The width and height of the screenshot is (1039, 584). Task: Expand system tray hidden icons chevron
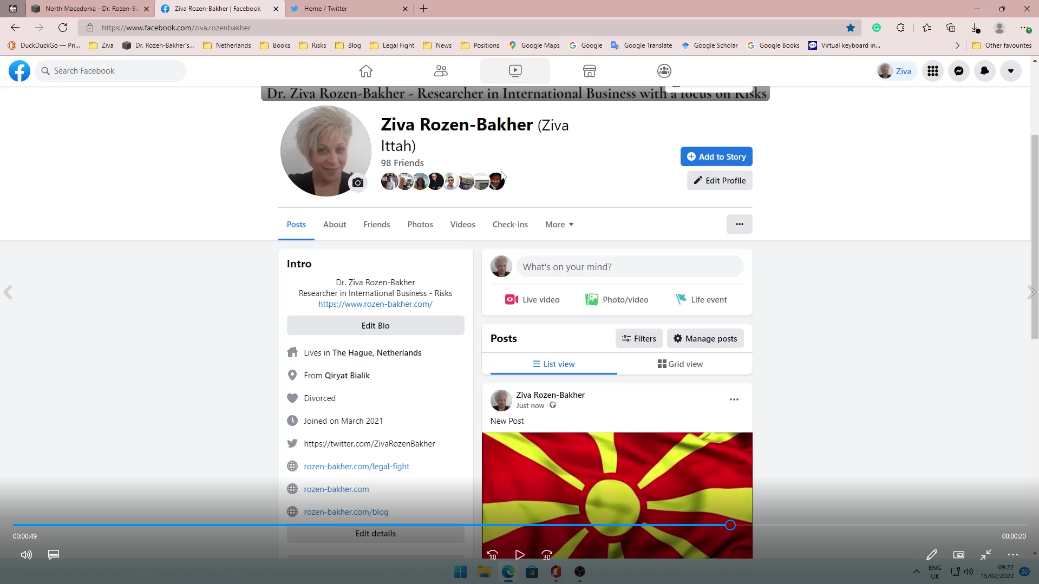click(x=916, y=572)
